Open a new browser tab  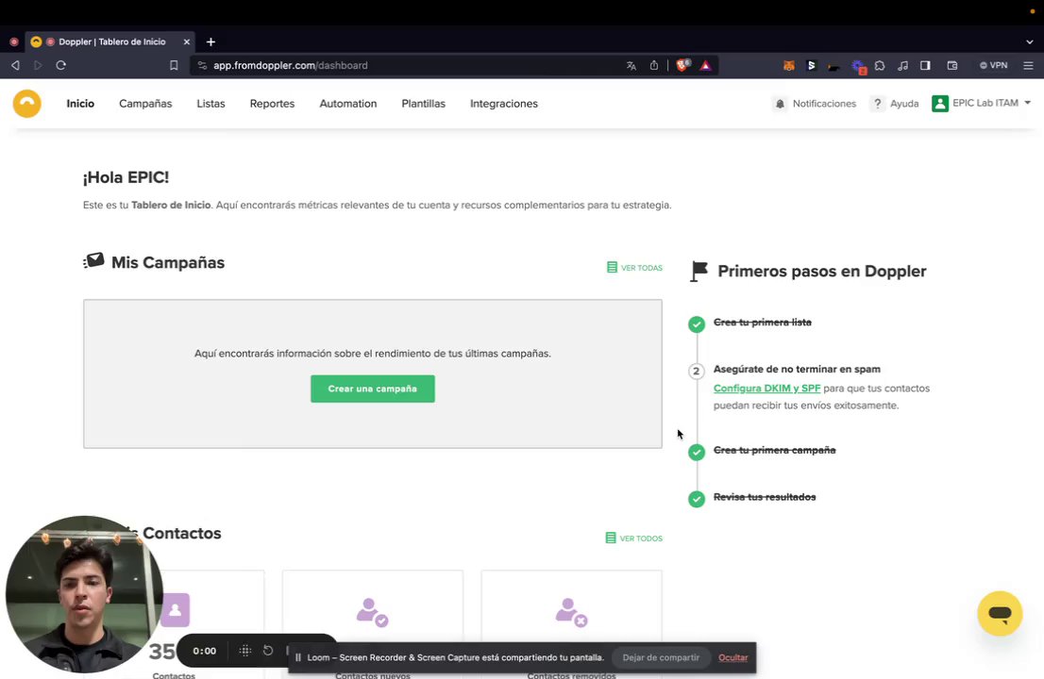(x=210, y=41)
